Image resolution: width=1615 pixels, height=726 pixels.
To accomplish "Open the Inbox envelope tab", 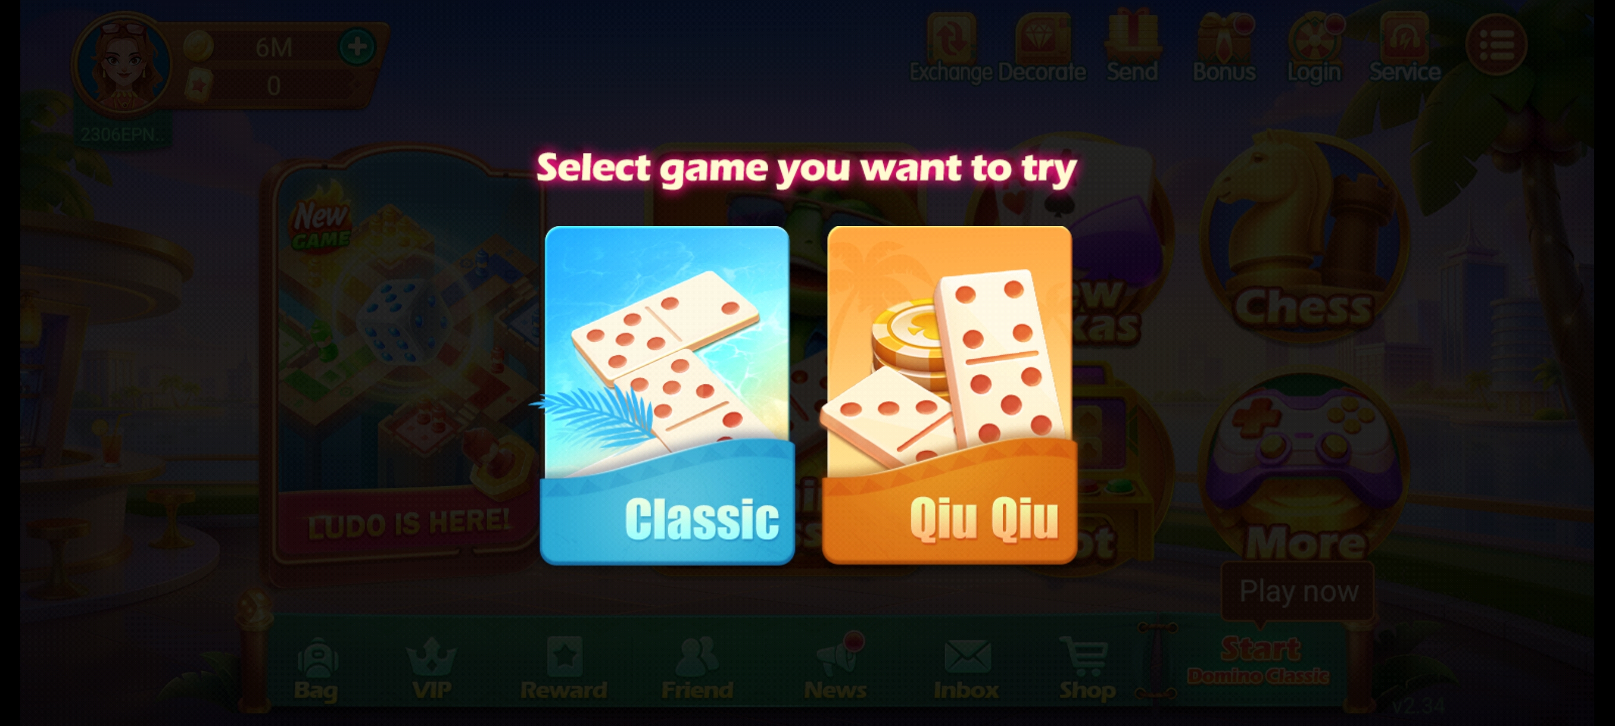I will point(966,668).
